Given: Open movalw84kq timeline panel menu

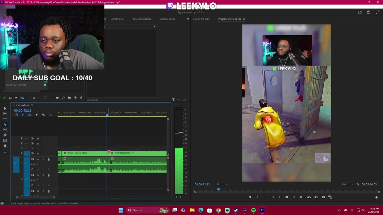Looking at the screenshot, I should 32,105.
